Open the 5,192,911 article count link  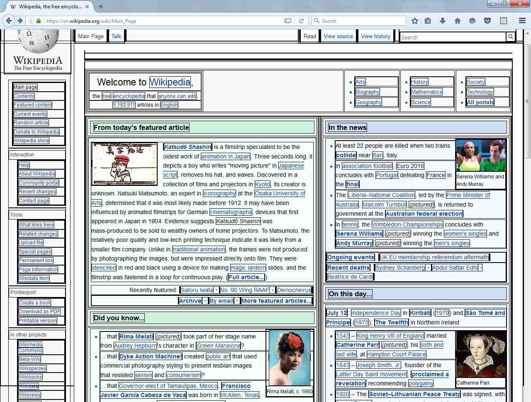124,105
